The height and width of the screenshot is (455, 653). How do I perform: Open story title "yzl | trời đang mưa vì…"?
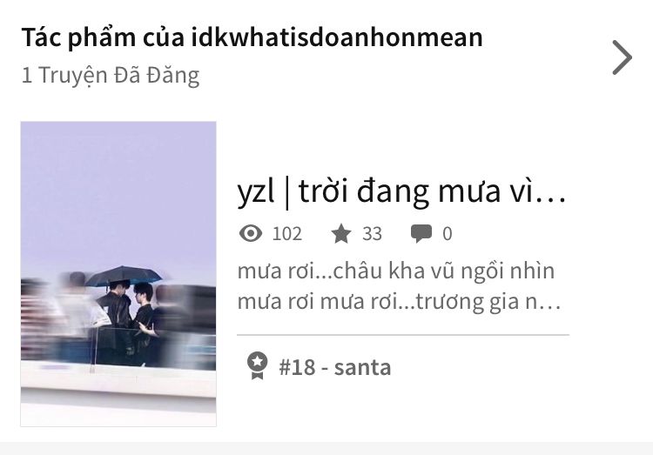(401, 192)
